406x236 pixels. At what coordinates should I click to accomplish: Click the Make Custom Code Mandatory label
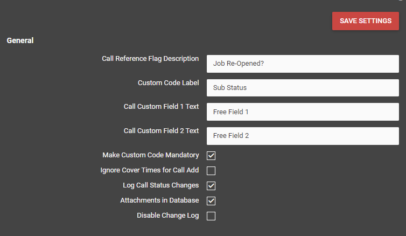tap(151, 155)
